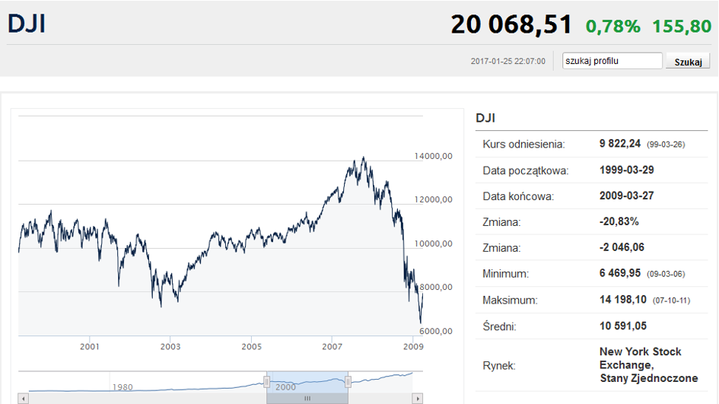Viewport: 719px width, 404px height.
Task: Click the DJI page title
Action: point(27,24)
